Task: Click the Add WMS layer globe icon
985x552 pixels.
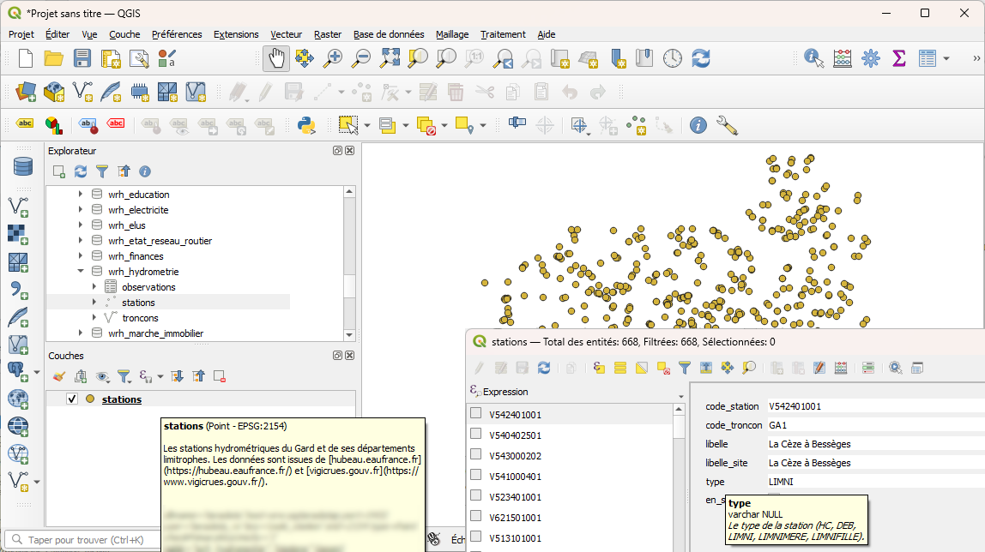Action: click(x=17, y=399)
